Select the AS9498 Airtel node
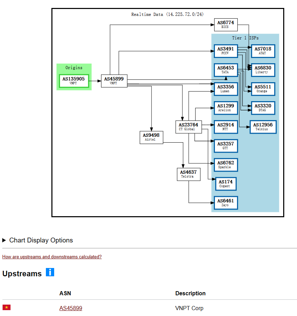297x316 pixels. pos(151,137)
